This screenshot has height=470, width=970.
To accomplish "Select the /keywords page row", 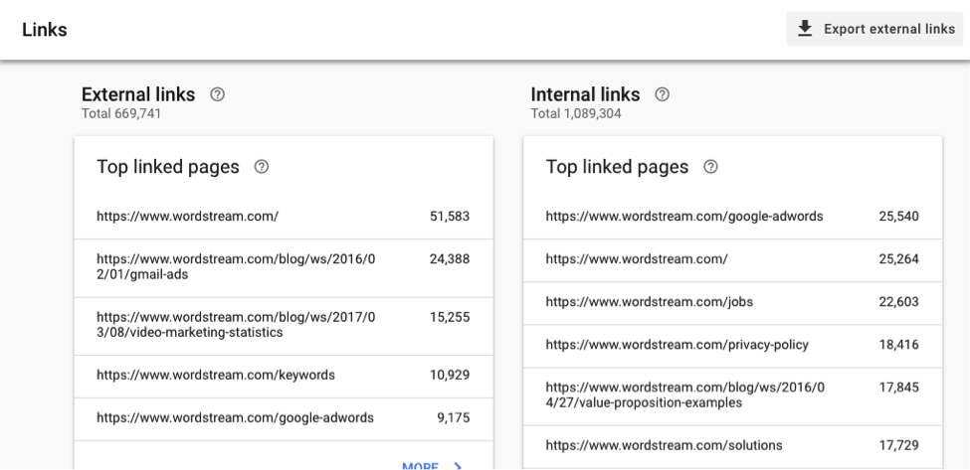I will coord(283,376).
